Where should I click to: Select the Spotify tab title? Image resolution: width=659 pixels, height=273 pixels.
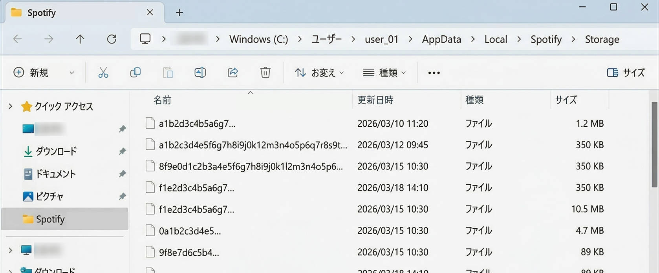pyautogui.click(x=42, y=13)
